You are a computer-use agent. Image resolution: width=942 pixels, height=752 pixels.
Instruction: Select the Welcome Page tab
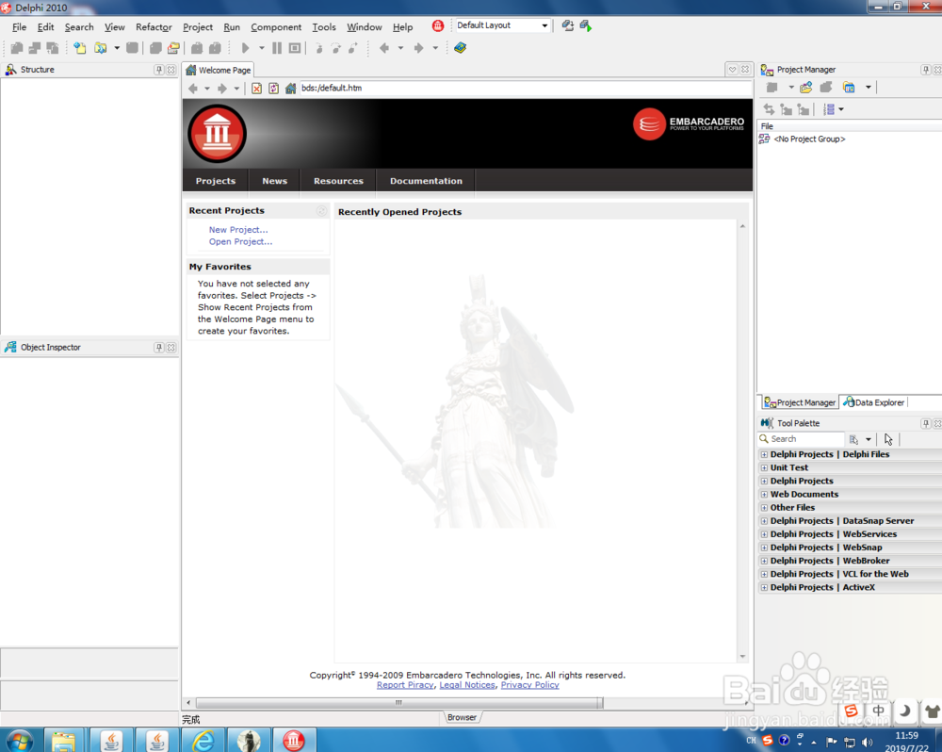coord(219,71)
